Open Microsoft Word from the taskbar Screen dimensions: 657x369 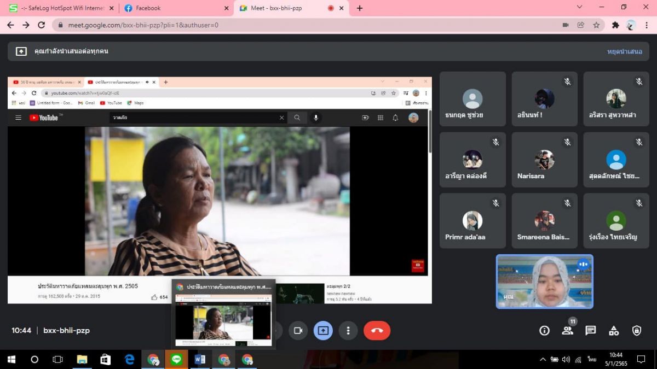tap(200, 359)
